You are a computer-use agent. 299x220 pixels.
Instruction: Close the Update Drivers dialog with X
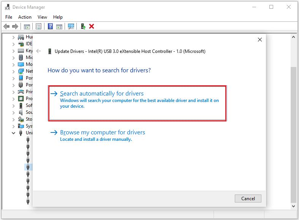tap(260, 40)
